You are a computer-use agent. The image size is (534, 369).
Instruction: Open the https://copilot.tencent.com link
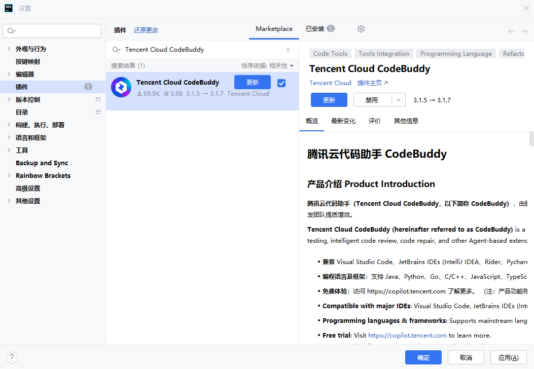(x=407, y=336)
